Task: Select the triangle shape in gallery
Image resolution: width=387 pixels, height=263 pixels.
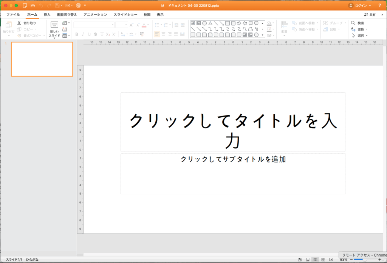Action: [210, 23]
